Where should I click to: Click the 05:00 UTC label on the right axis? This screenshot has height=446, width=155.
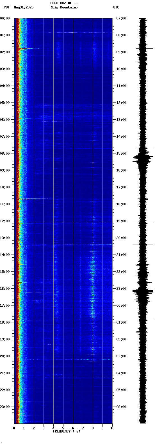121,390
